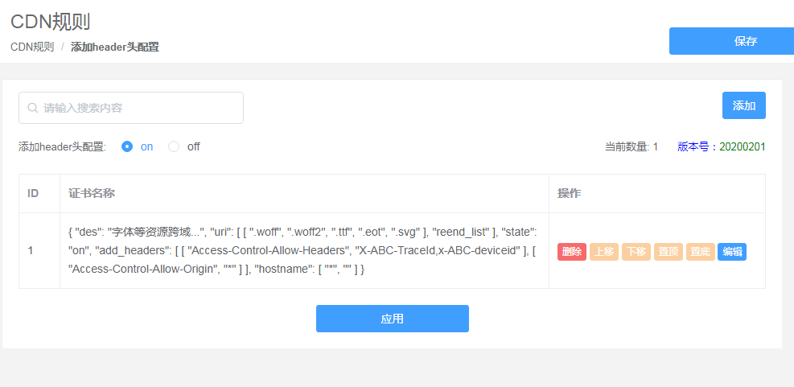Click the 操作 column header

coord(570,193)
